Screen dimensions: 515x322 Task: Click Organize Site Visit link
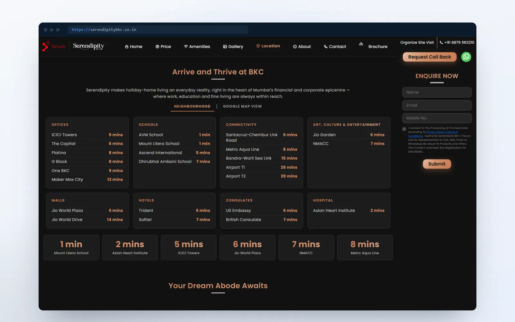point(417,43)
